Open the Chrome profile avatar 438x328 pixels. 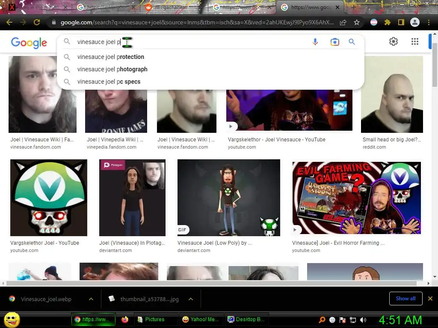(415, 22)
